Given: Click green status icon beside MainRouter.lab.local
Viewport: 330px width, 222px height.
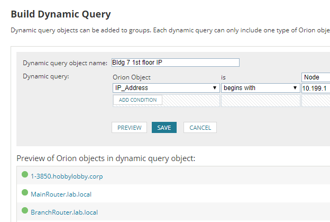Looking at the screenshot, I should (x=25, y=193).
